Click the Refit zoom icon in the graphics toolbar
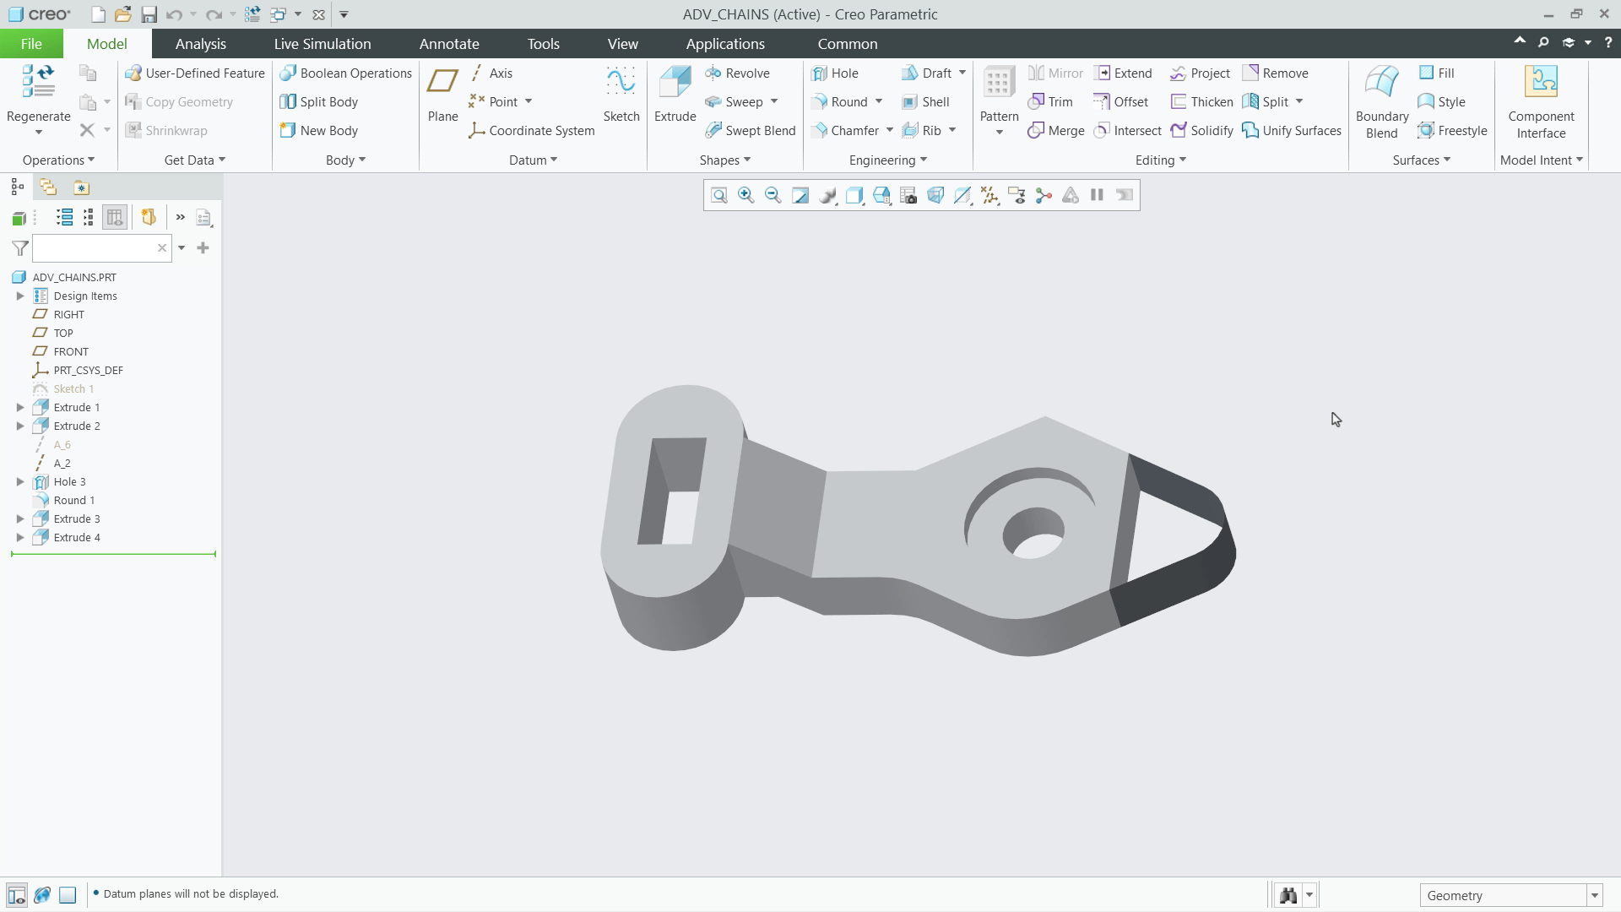The width and height of the screenshot is (1621, 912). pyautogui.click(x=718, y=195)
